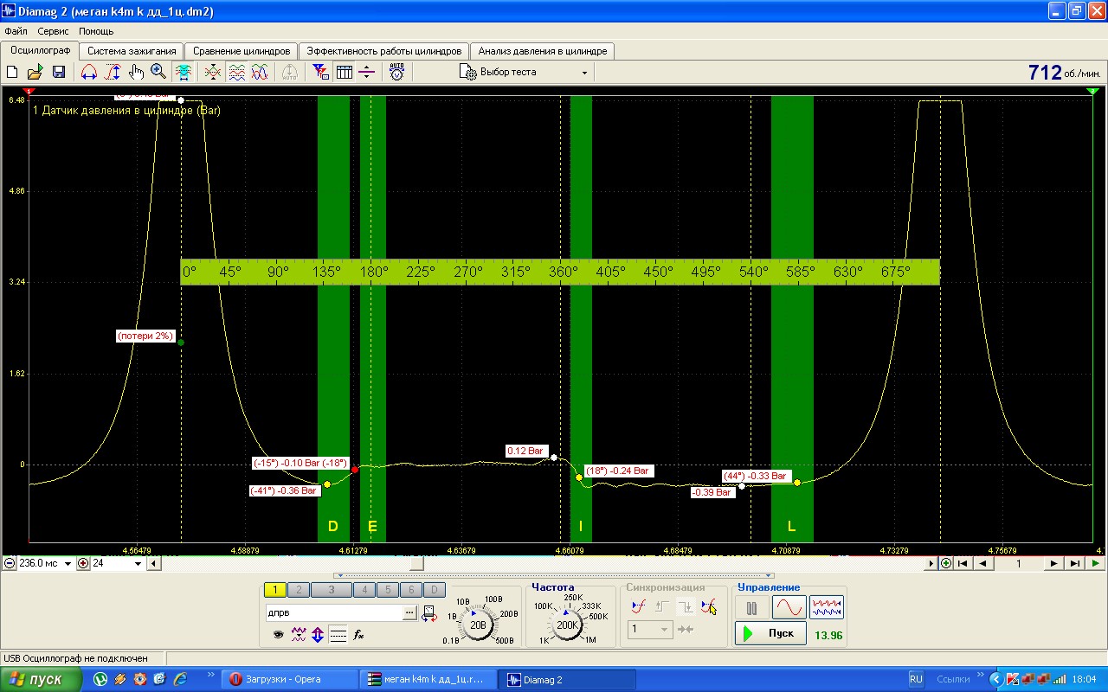
Task: Go to the previous frame arrow
Action: point(982,563)
